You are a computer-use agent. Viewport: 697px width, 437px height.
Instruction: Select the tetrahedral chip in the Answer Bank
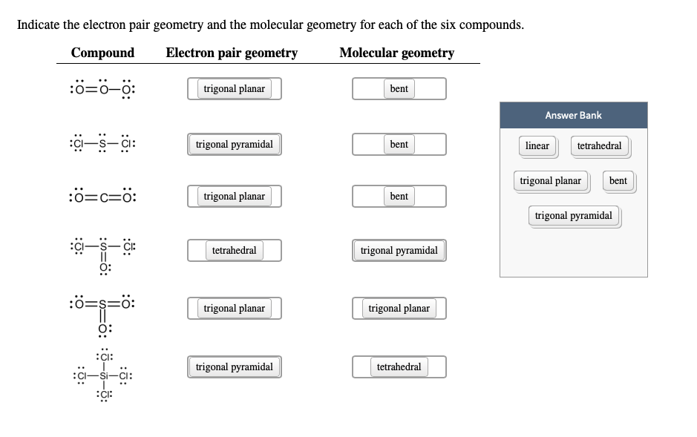tap(599, 146)
